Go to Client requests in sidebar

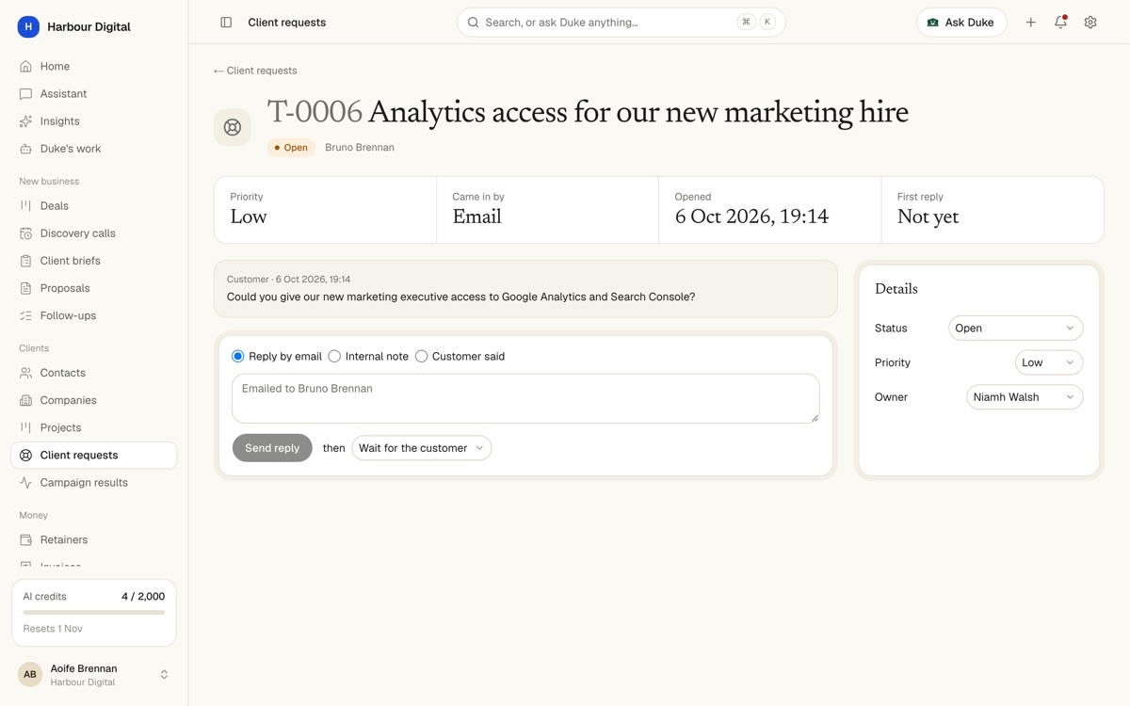[x=94, y=455]
